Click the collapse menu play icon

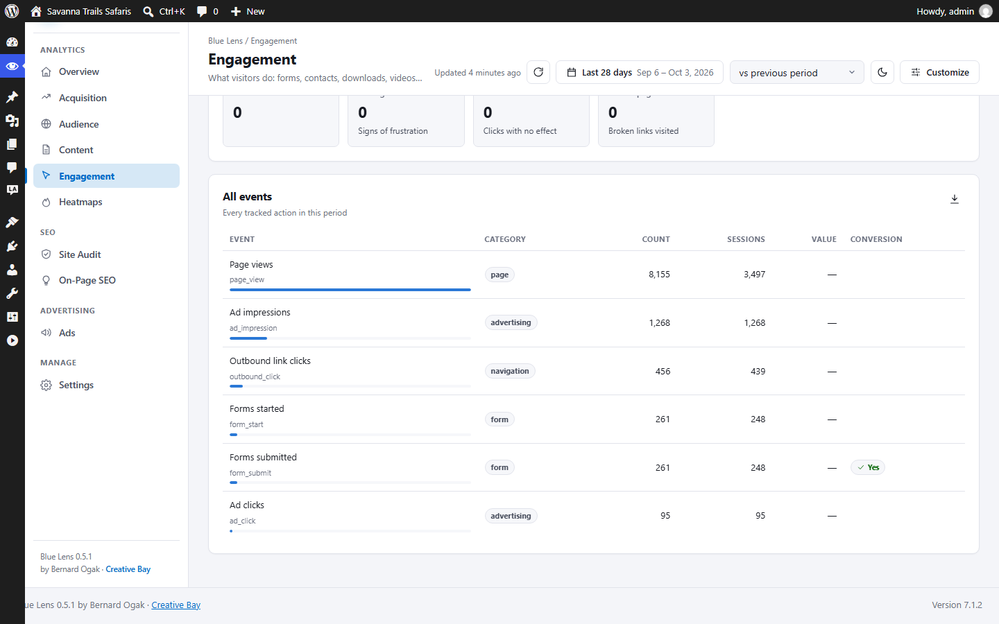click(12, 340)
